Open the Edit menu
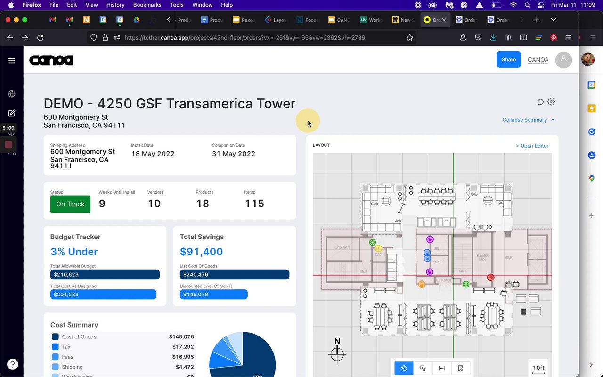This screenshot has width=603, height=377. pos(72,5)
